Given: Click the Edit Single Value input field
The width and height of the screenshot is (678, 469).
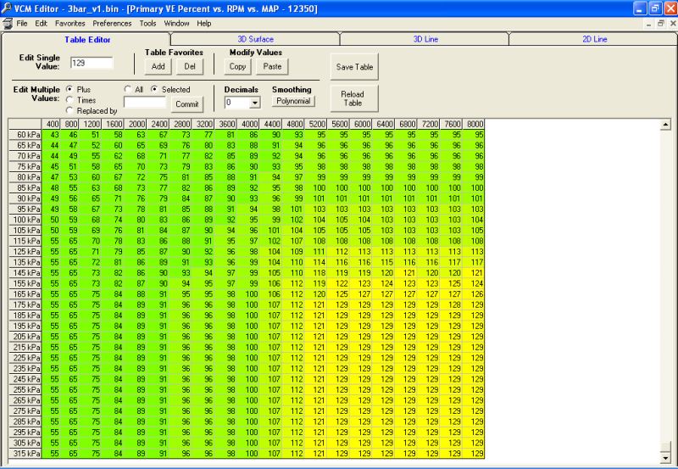Looking at the screenshot, I should (x=91, y=63).
